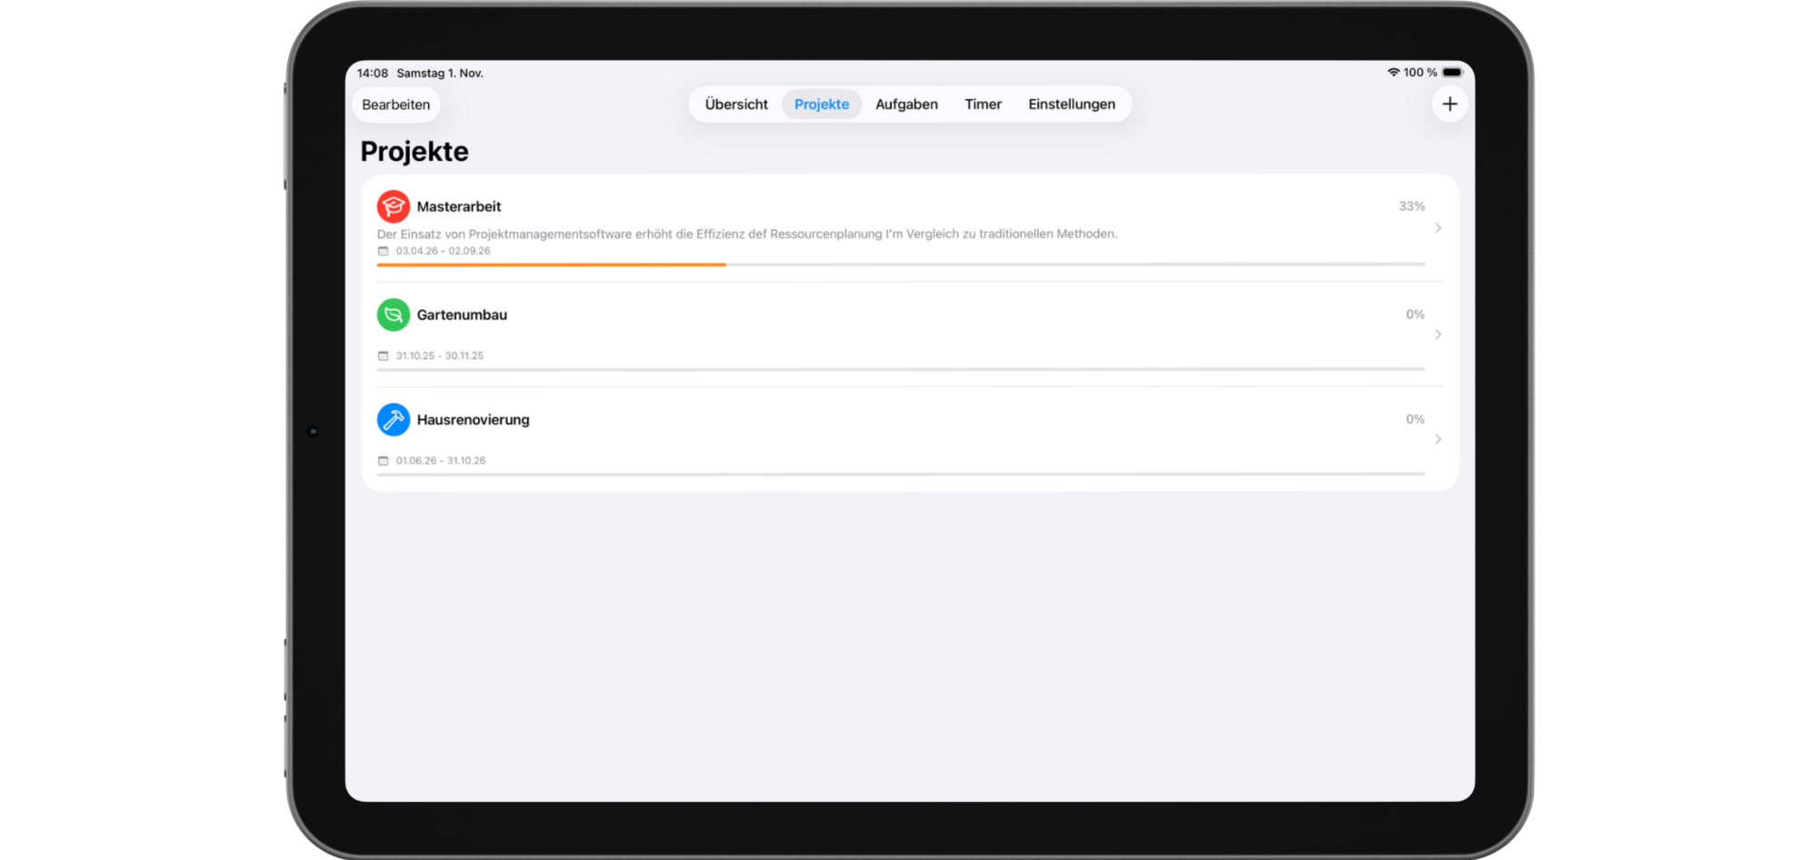
Task: Click calendar icon next to 01.06.26 date
Action: 383,461
